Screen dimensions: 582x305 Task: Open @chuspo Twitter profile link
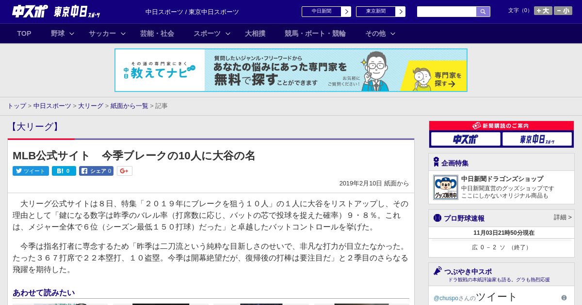coord(446,298)
